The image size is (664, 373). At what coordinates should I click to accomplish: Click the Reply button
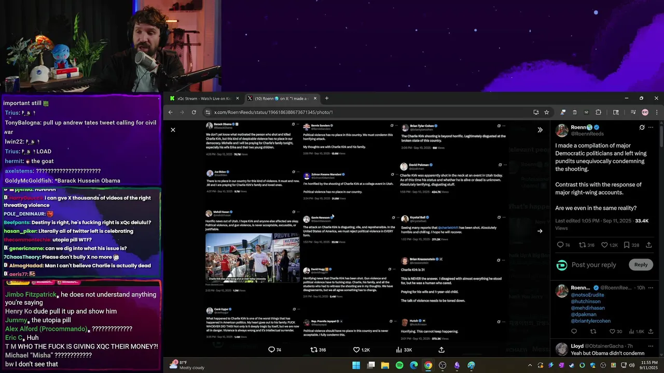click(x=641, y=265)
